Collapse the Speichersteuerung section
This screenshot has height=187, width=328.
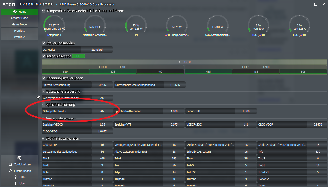[43, 105]
